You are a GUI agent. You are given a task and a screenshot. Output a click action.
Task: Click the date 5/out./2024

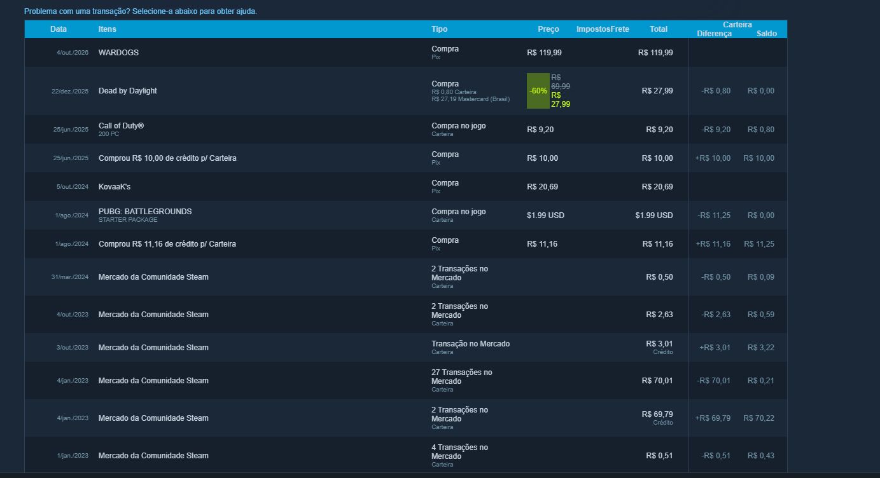pos(73,187)
